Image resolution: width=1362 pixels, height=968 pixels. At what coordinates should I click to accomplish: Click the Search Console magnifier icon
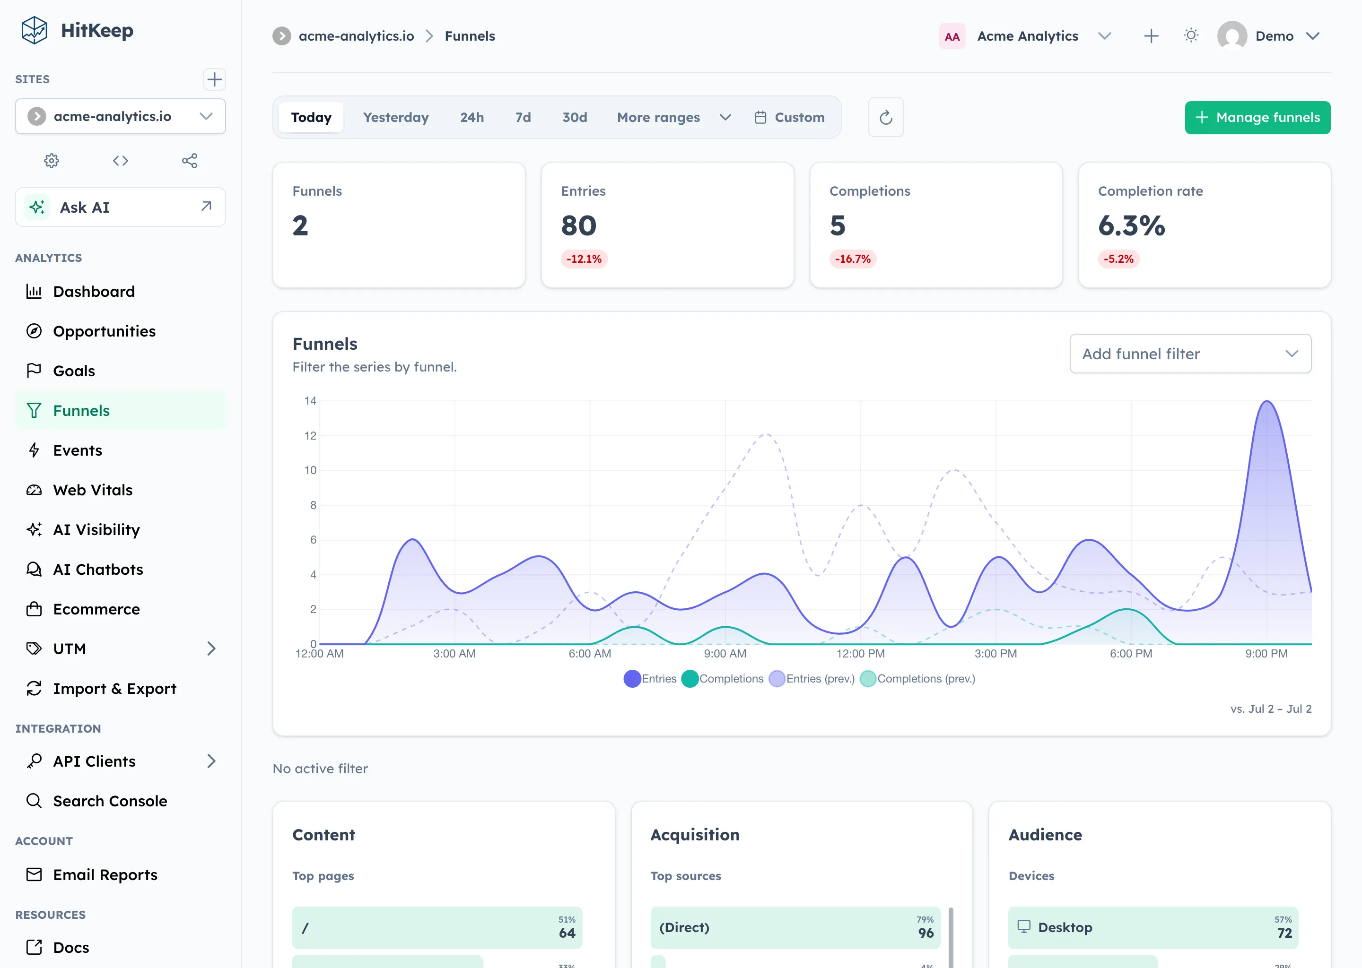coord(34,801)
